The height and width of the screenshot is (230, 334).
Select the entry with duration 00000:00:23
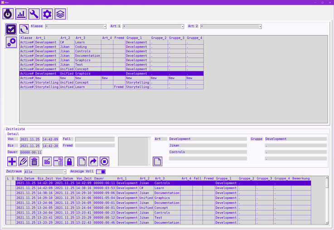click(158, 212)
